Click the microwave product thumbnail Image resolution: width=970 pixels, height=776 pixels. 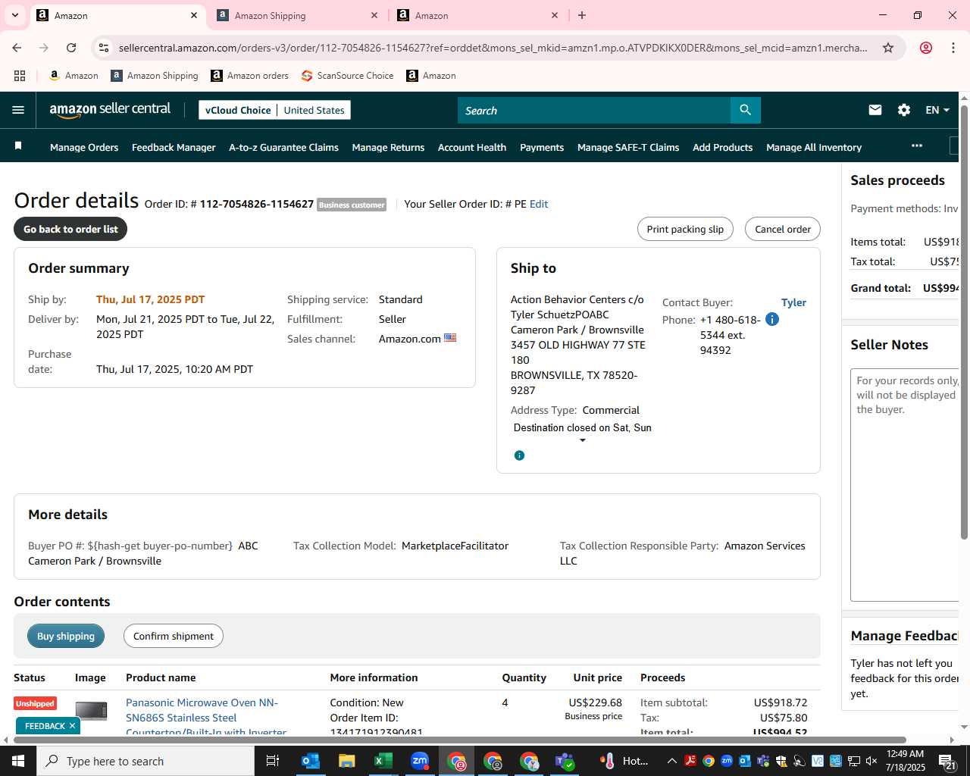click(91, 711)
